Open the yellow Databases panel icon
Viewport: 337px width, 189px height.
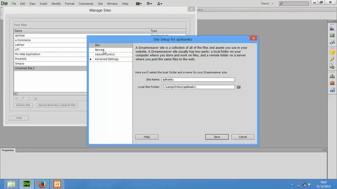332,52
